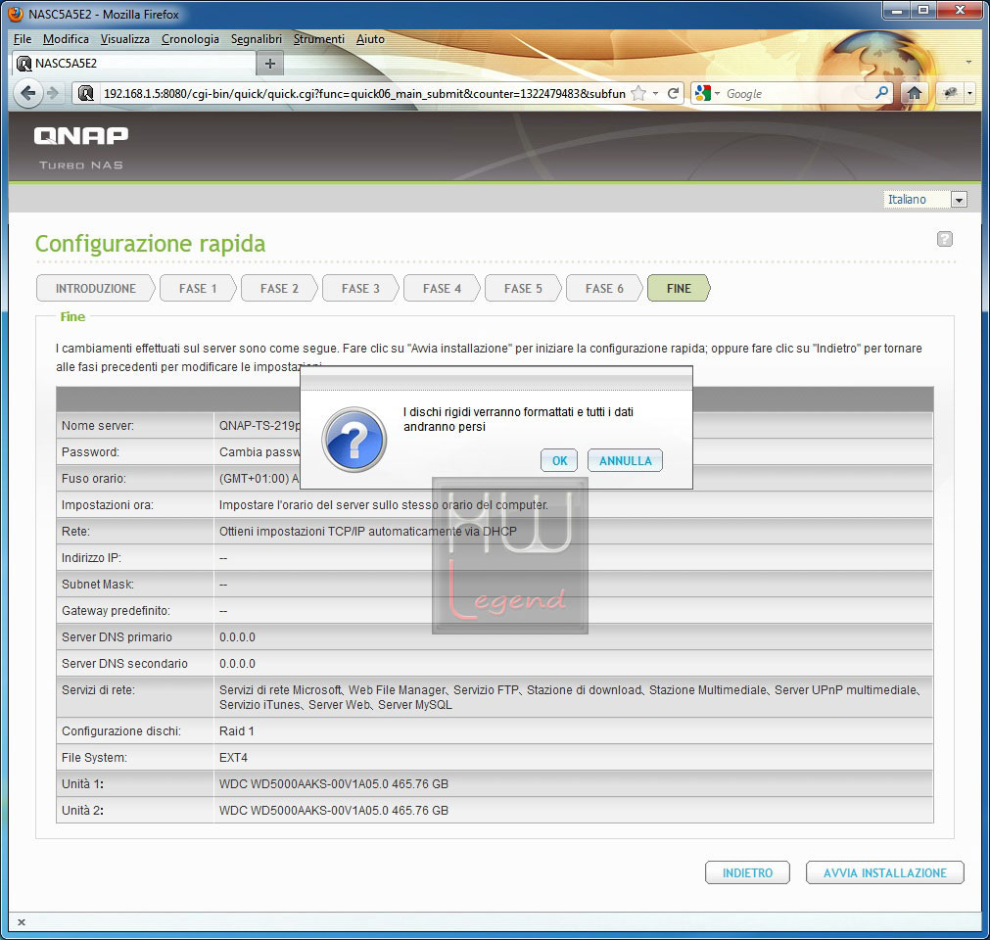Click the QNAP Turbo NAS logo
The width and height of the screenshot is (990, 940).
point(81,147)
